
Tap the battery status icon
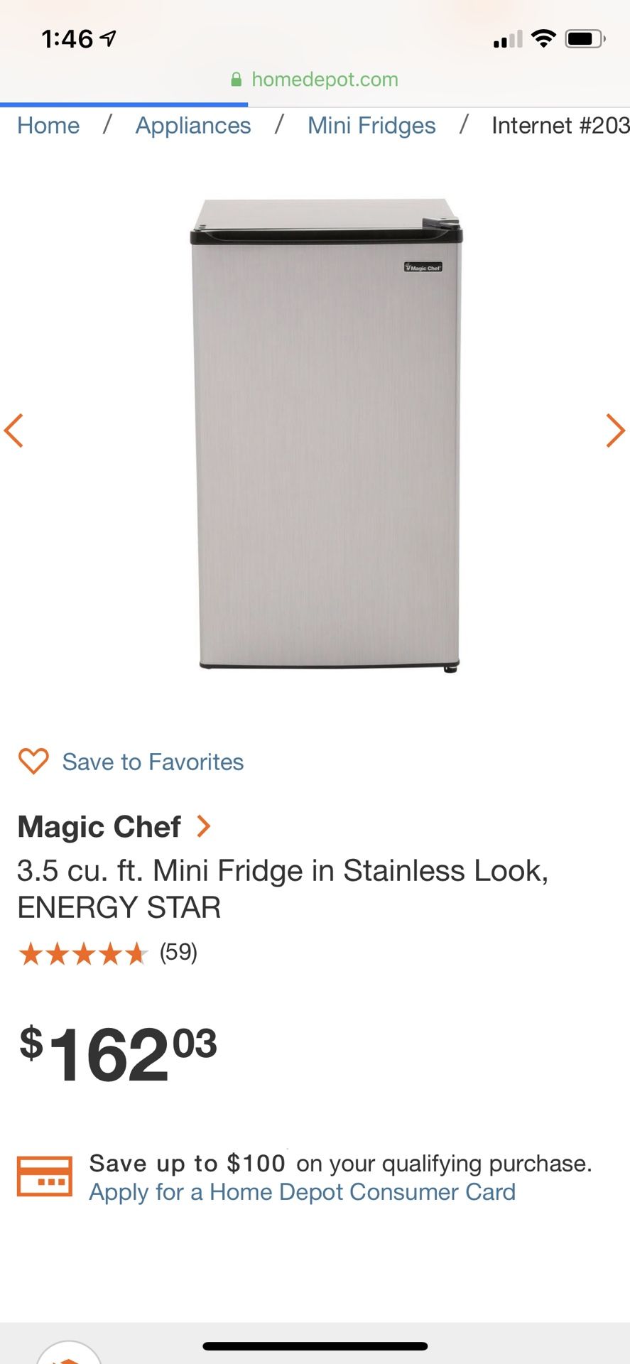[x=585, y=38]
